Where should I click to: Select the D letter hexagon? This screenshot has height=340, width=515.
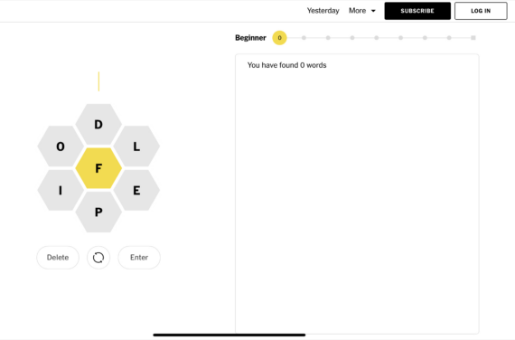click(98, 124)
